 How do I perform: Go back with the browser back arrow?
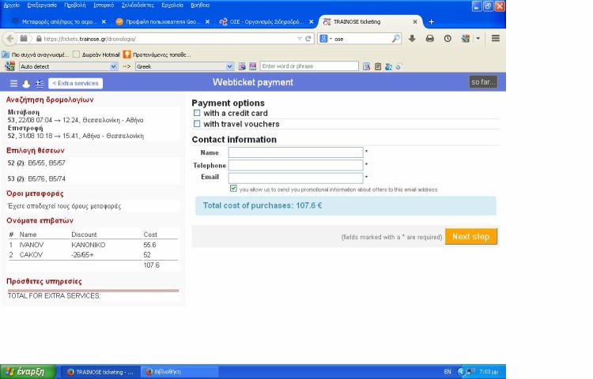(10, 39)
